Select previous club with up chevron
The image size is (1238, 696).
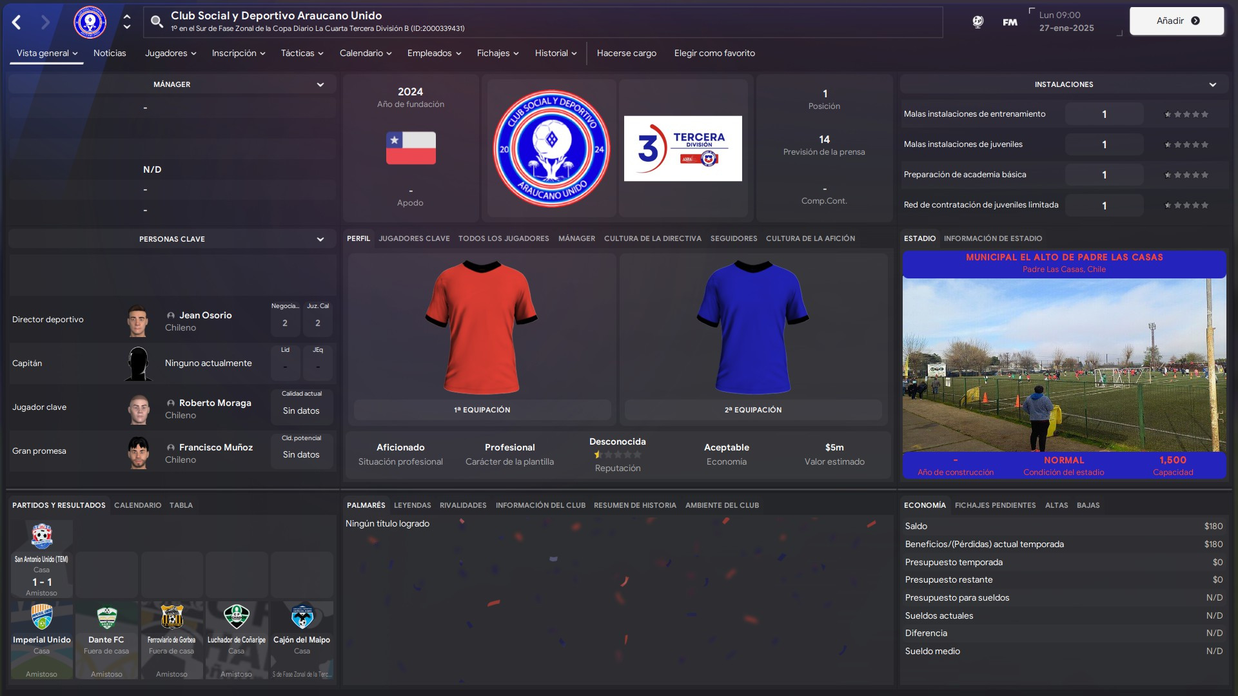click(127, 17)
